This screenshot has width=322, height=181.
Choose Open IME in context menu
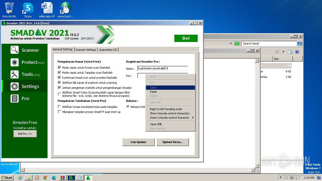[170, 124]
